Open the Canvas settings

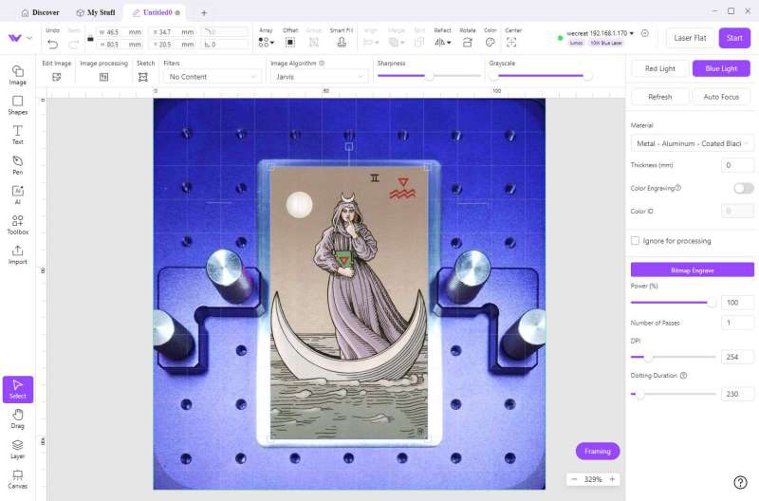tap(17, 479)
